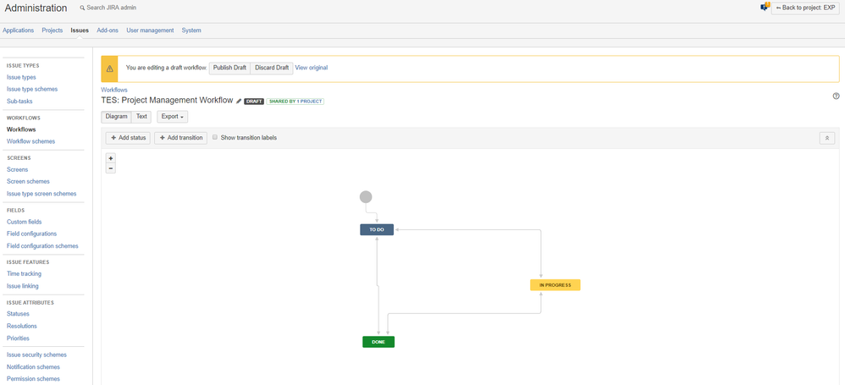Viewport: 845px width, 385px height.
Task: Open the User management tab
Action: 150,30
